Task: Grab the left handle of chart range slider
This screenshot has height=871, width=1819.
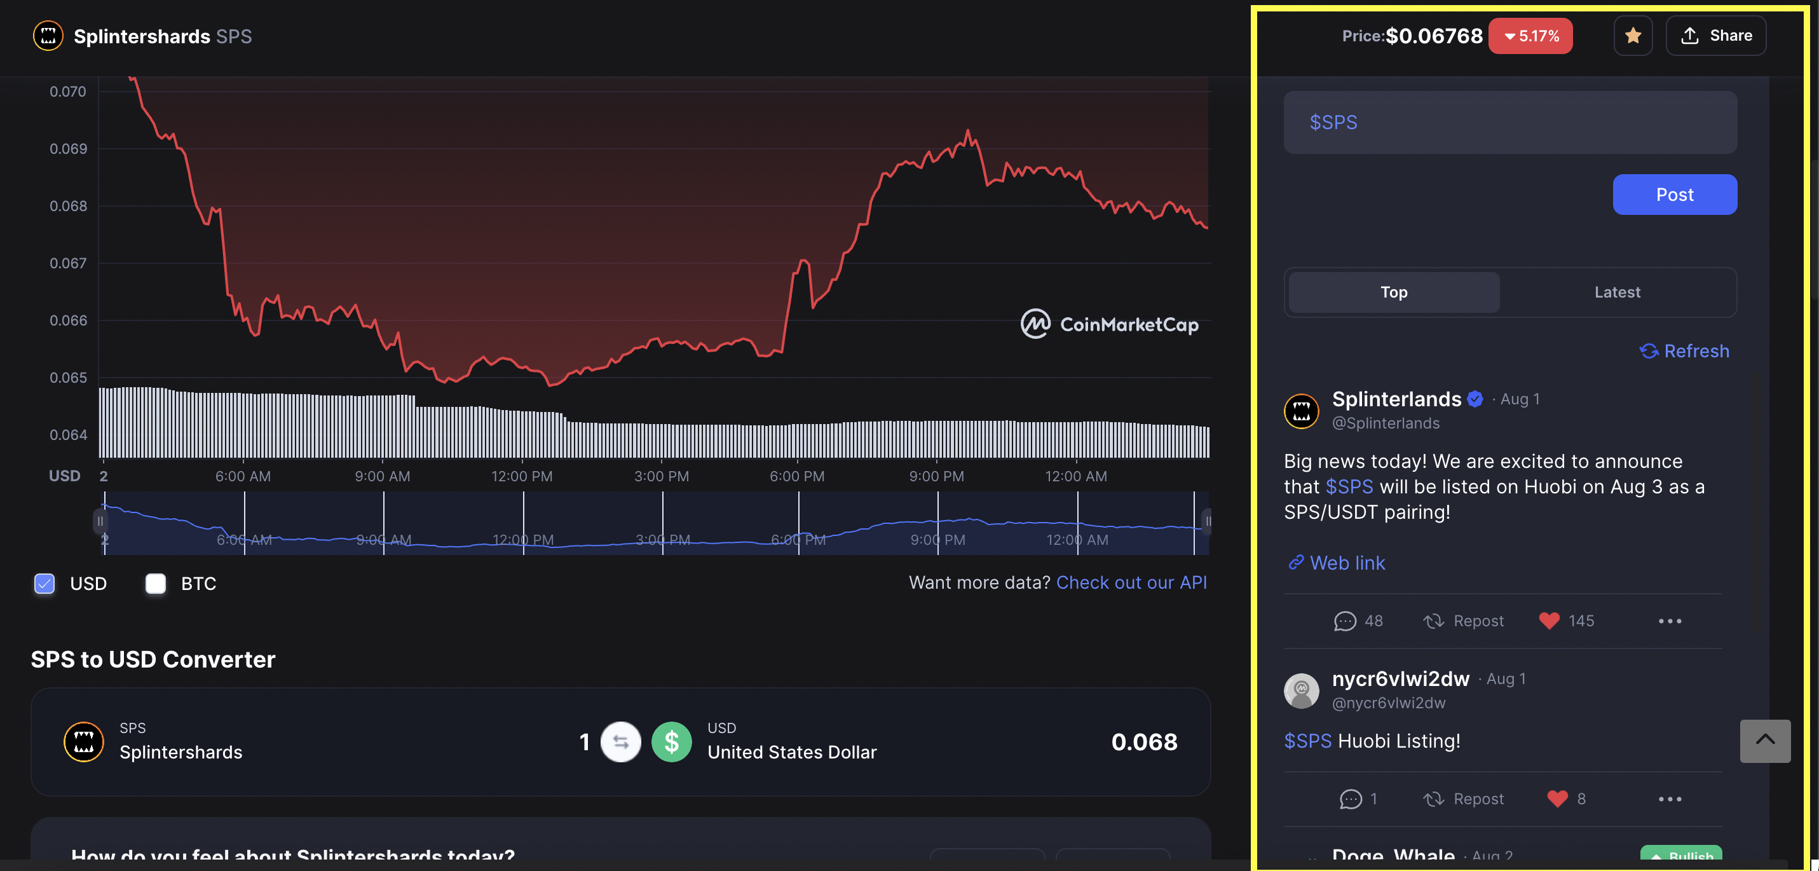Action: (x=100, y=521)
